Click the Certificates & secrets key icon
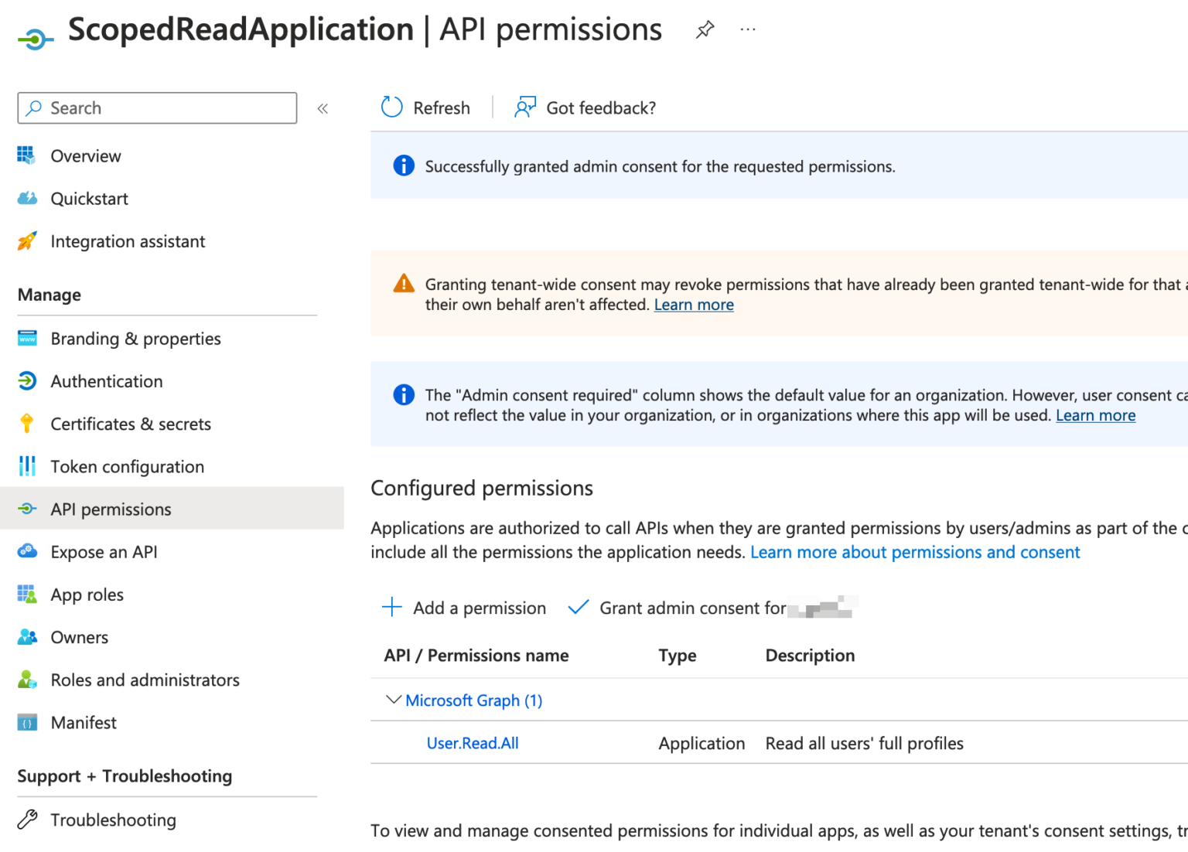1188x852 pixels. click(27, 424)
